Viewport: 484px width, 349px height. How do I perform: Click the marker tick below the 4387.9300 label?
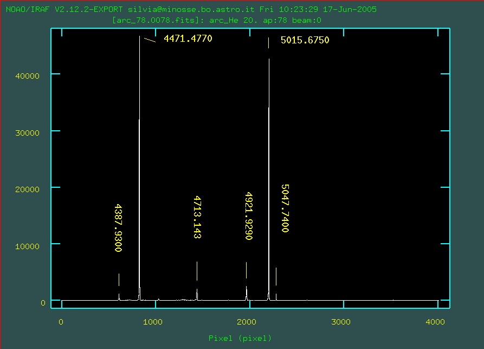point(119,280)
